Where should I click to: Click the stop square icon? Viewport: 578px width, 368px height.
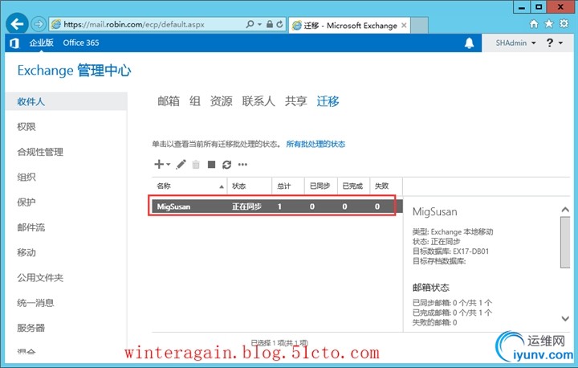[x=211, y=164]
